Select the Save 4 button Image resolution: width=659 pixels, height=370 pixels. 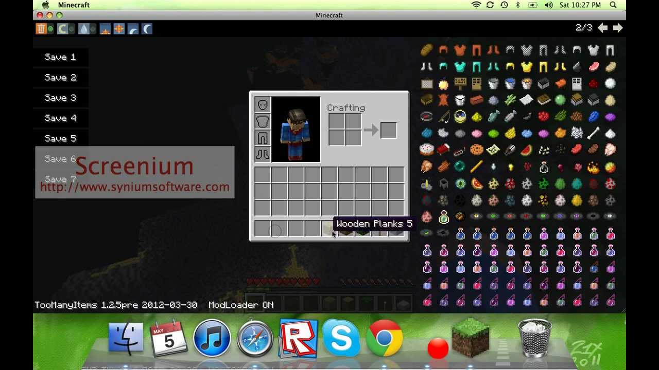point(60,118)
